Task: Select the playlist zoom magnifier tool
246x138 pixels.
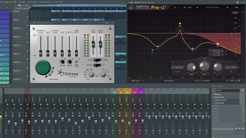Action: click(21, 2)
